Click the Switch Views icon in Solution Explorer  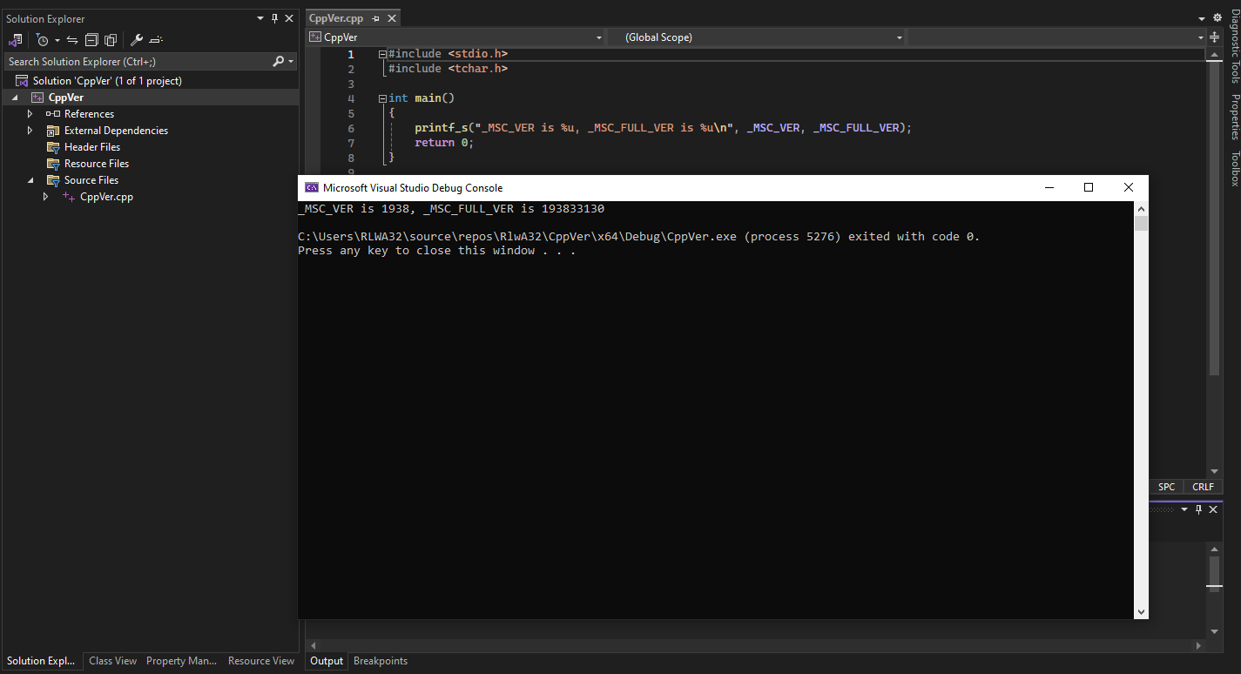tap(17, 40)
